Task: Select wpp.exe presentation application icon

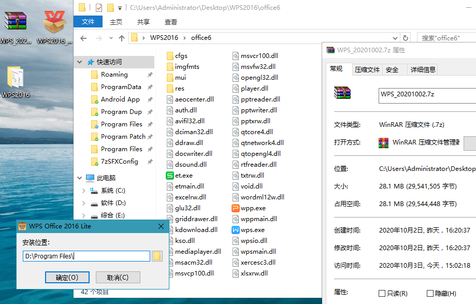Action: [x=236, y=208]
